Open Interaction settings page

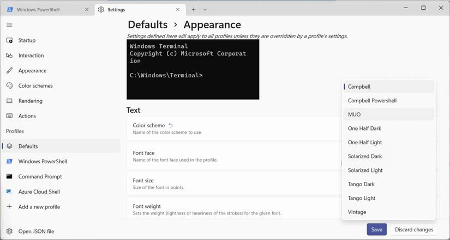[31, 56]
